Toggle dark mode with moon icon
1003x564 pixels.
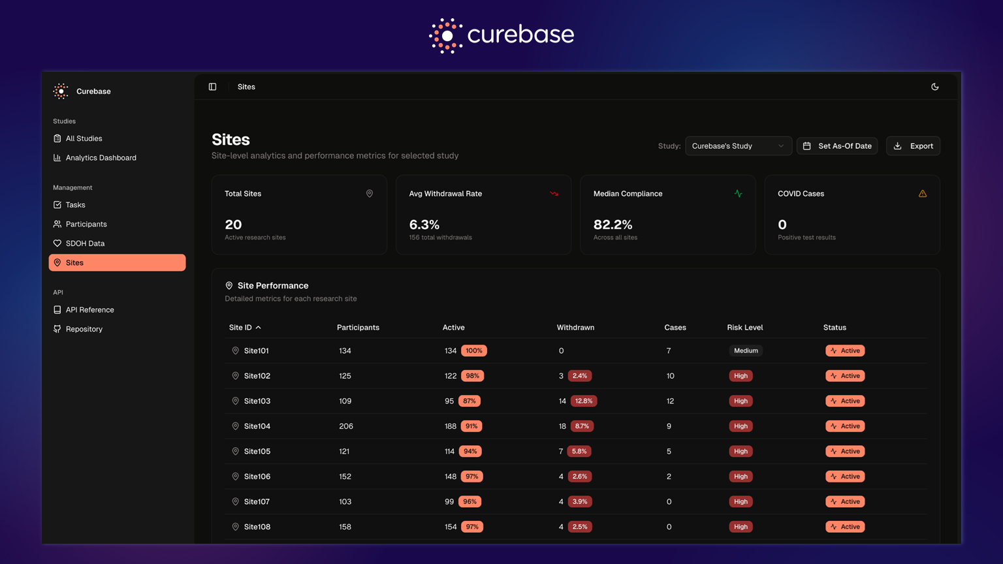click(x=934, y=87)
